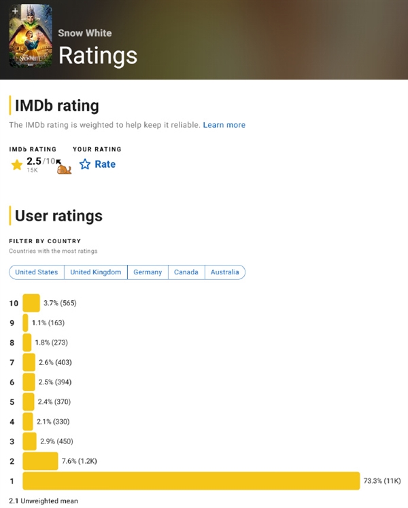Select the Germany country filter

[x=148, y=272]
